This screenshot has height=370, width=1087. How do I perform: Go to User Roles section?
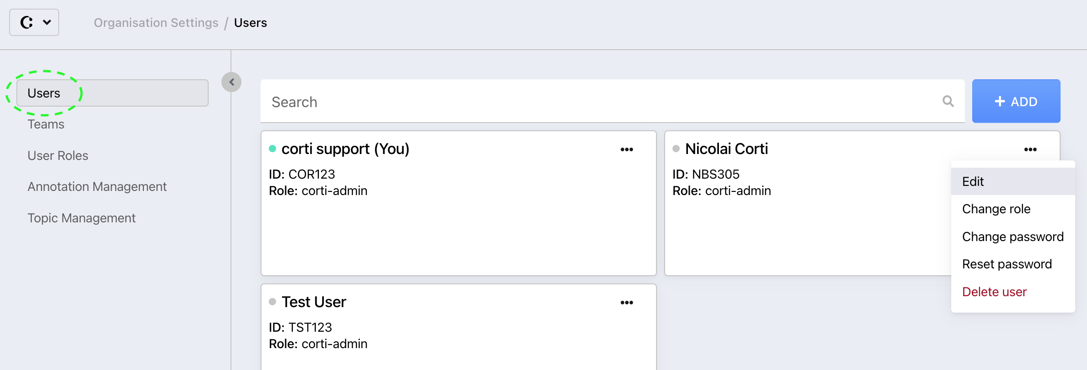pyautogui.click(x=58, y=156)
